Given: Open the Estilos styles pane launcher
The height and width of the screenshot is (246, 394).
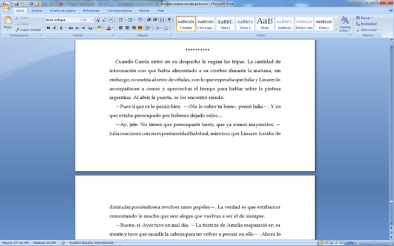Looking at the screenshot, I should (x=350, y=35).
